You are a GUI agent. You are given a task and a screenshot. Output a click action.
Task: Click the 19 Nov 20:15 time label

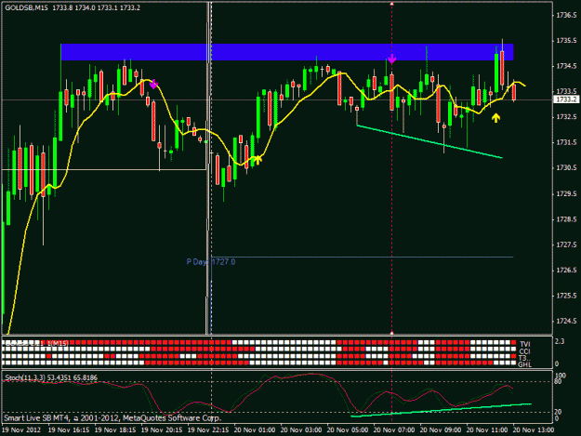[162, 430]
